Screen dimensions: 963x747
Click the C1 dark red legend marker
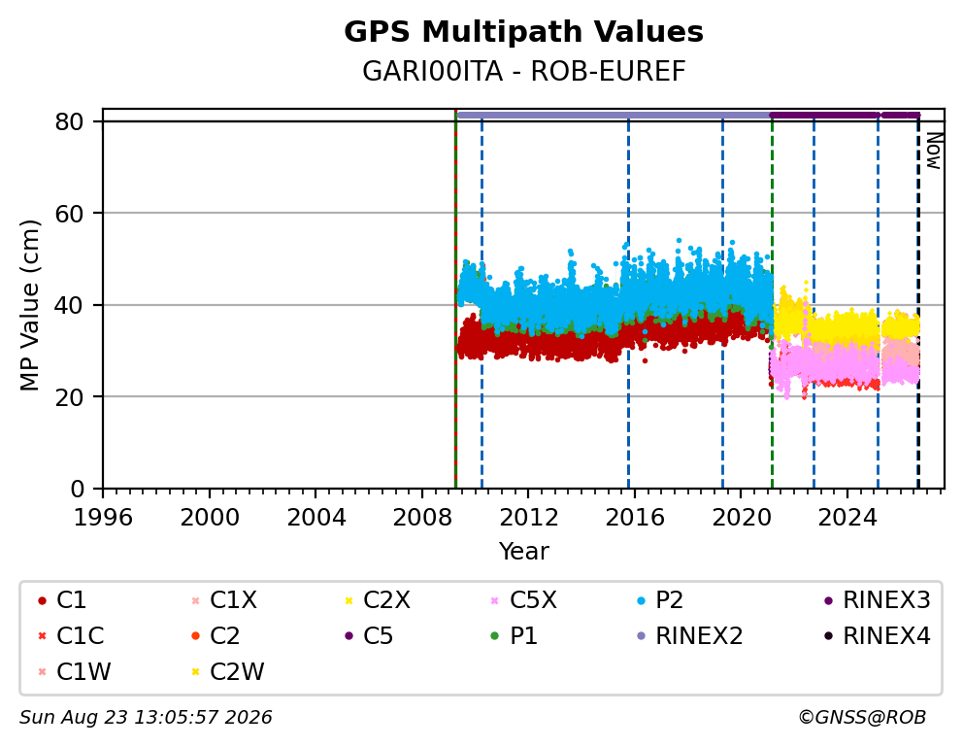(x=42, y=600)
